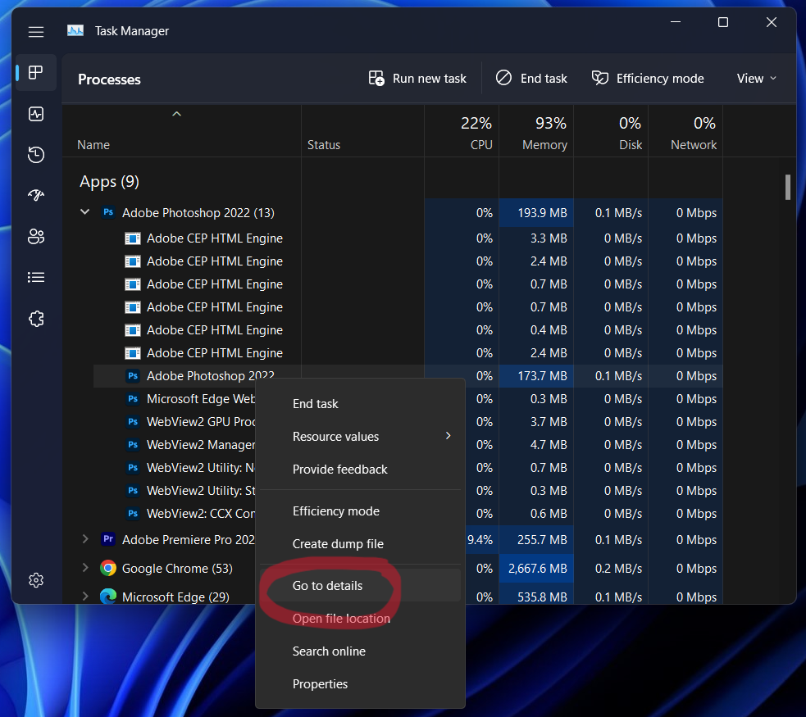Click the Photoshop icon beside Adobe Photoshop 2022 (13)

click(108, 212)
